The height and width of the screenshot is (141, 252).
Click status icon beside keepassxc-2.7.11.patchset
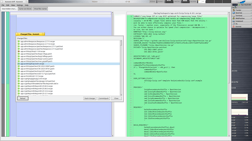tap(19, 47)
